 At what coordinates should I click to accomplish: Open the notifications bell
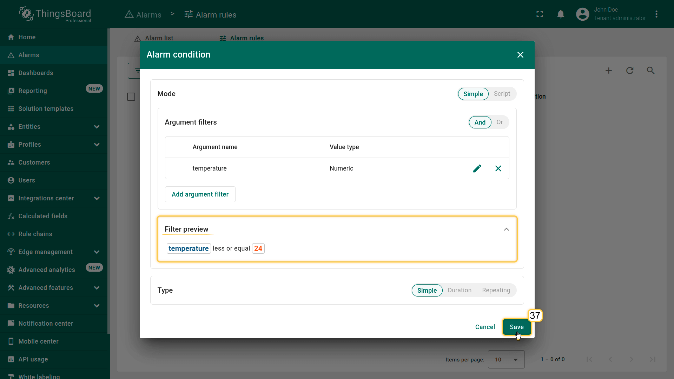pyautogui.click(x=561, y=14)
